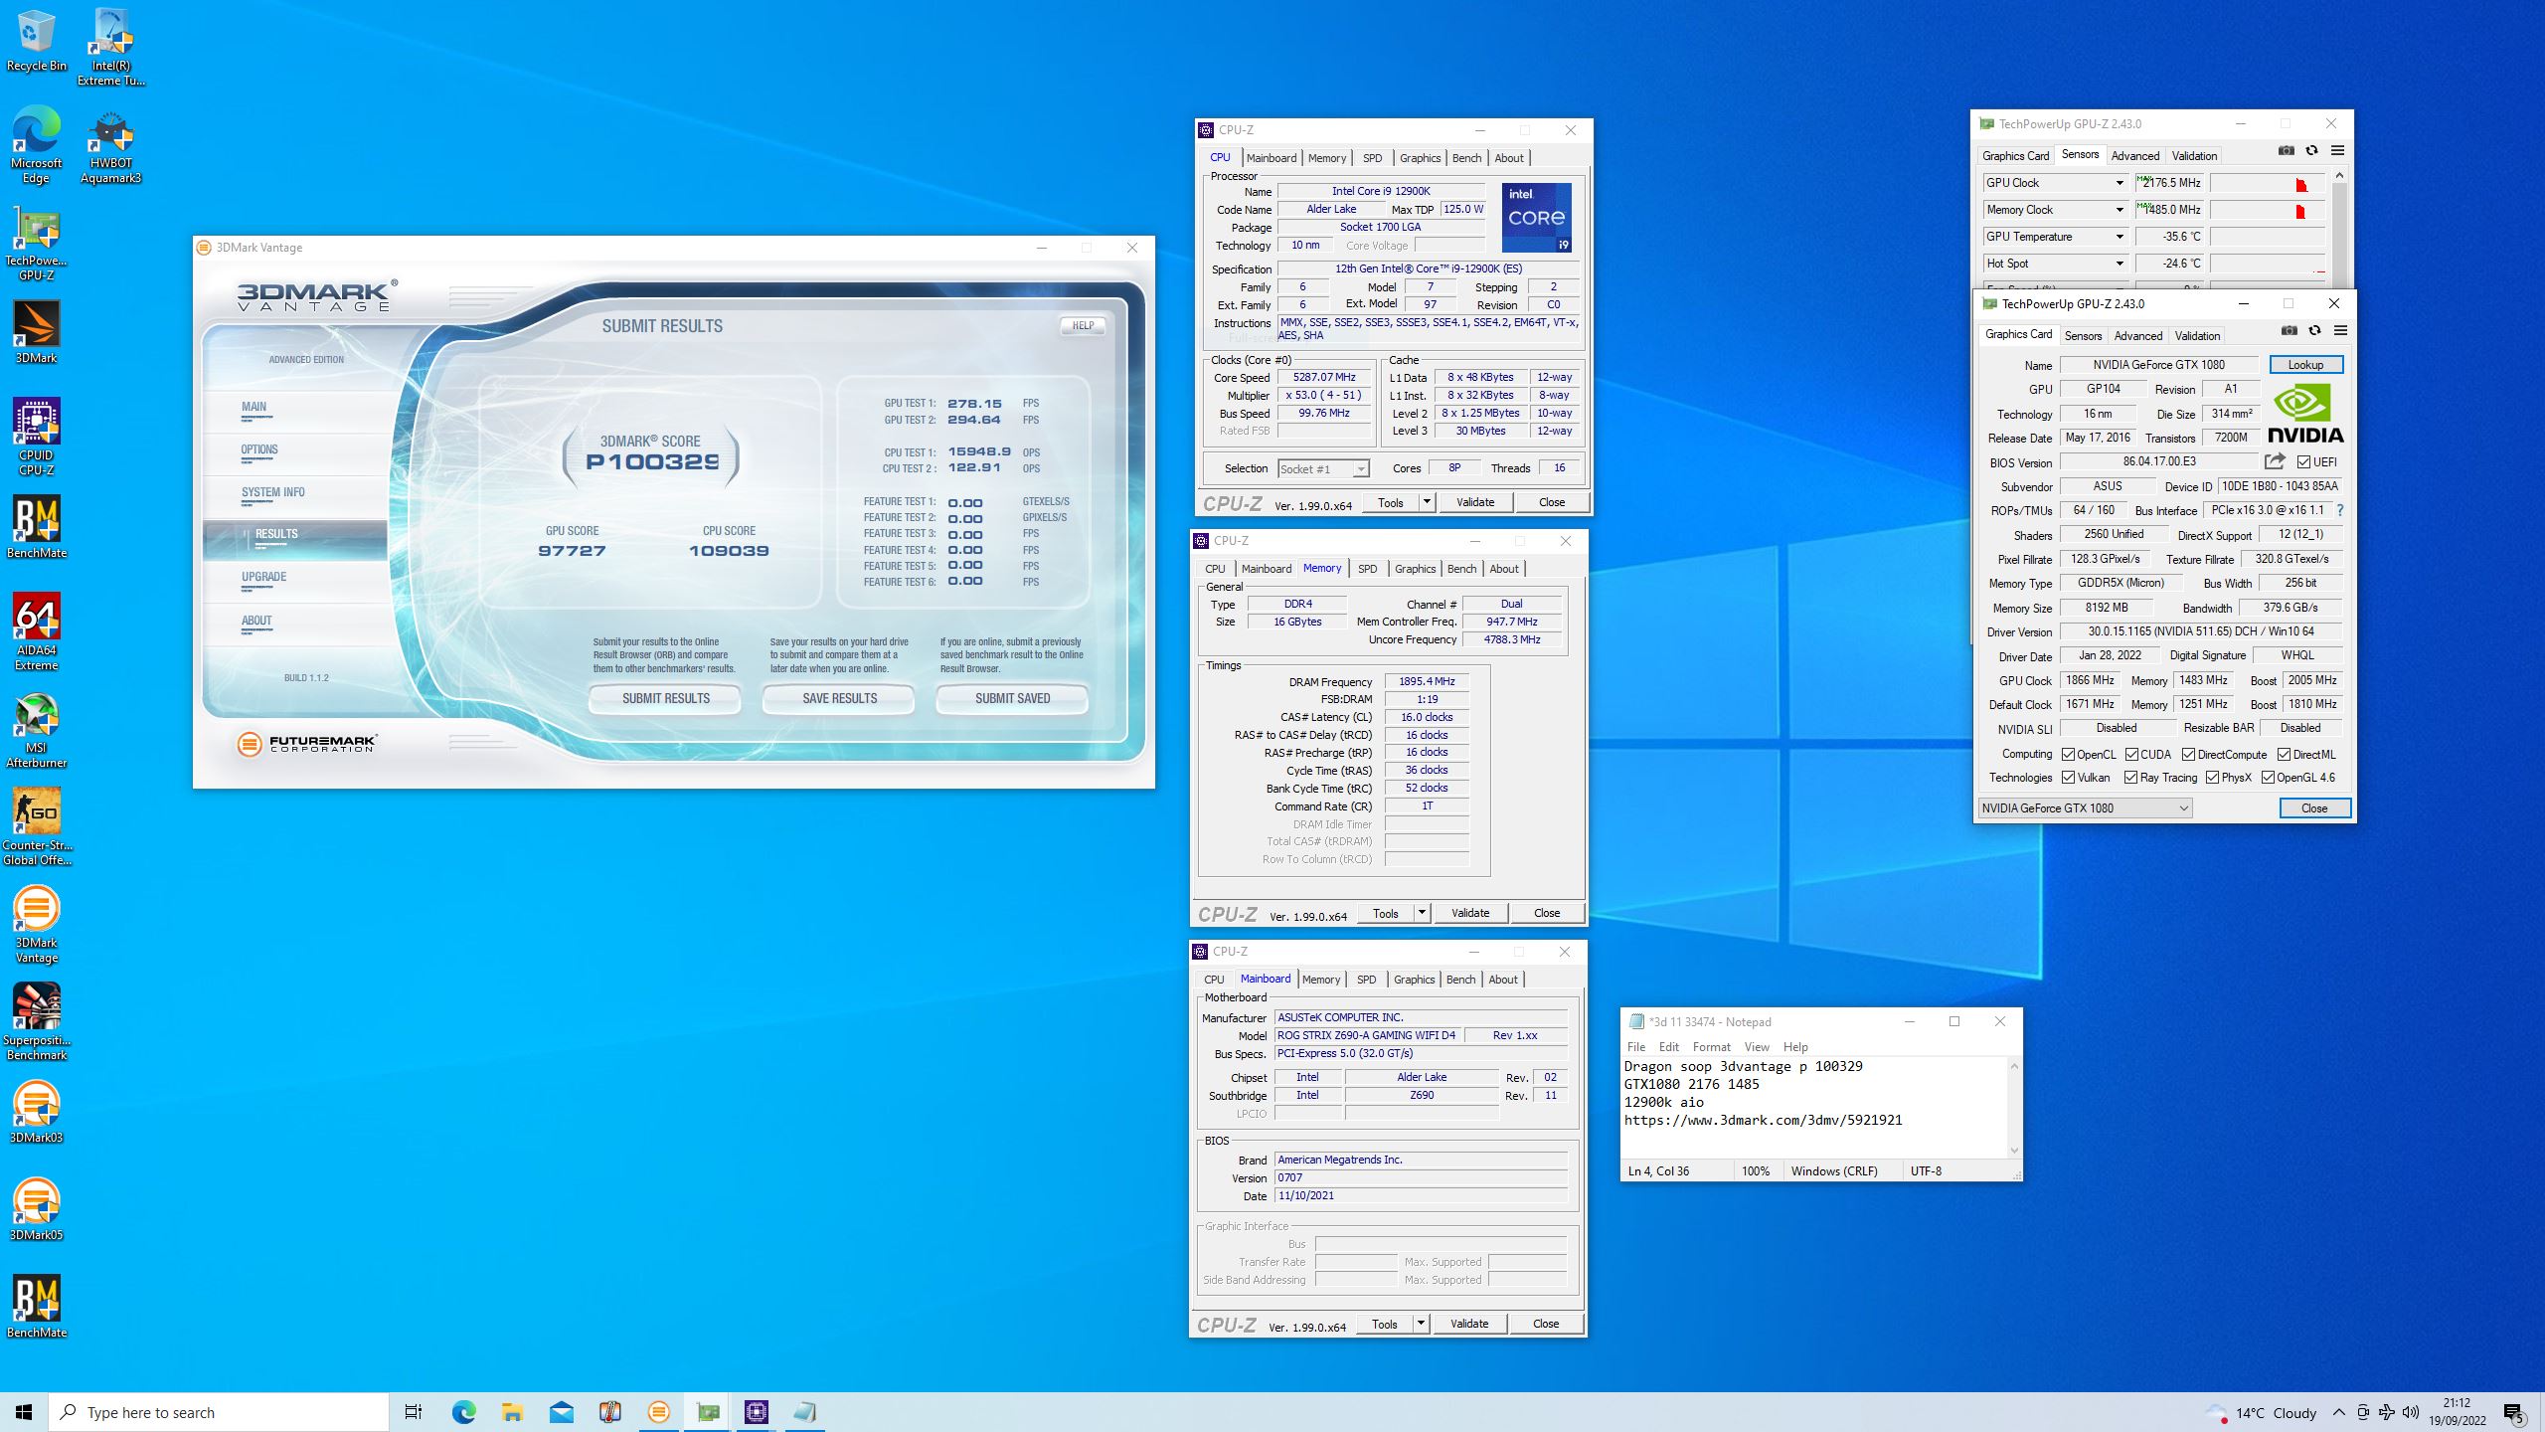Viewport: 2545px width, 1432px height.
Task: Open TechPowerUp GPU-Z desktop shortcut
Action: pyautogui.click(x=37, y=242)
